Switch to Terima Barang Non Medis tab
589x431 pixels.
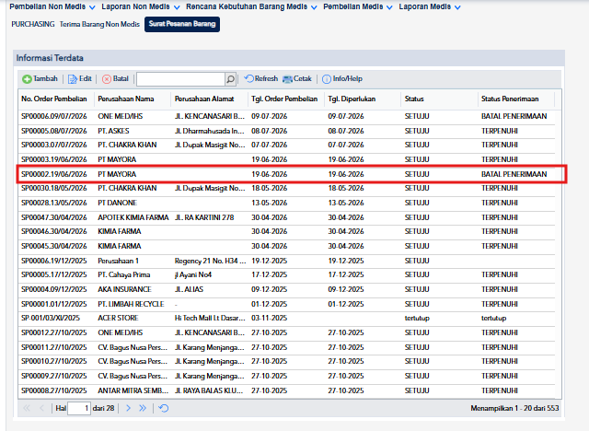pos(99,24)
